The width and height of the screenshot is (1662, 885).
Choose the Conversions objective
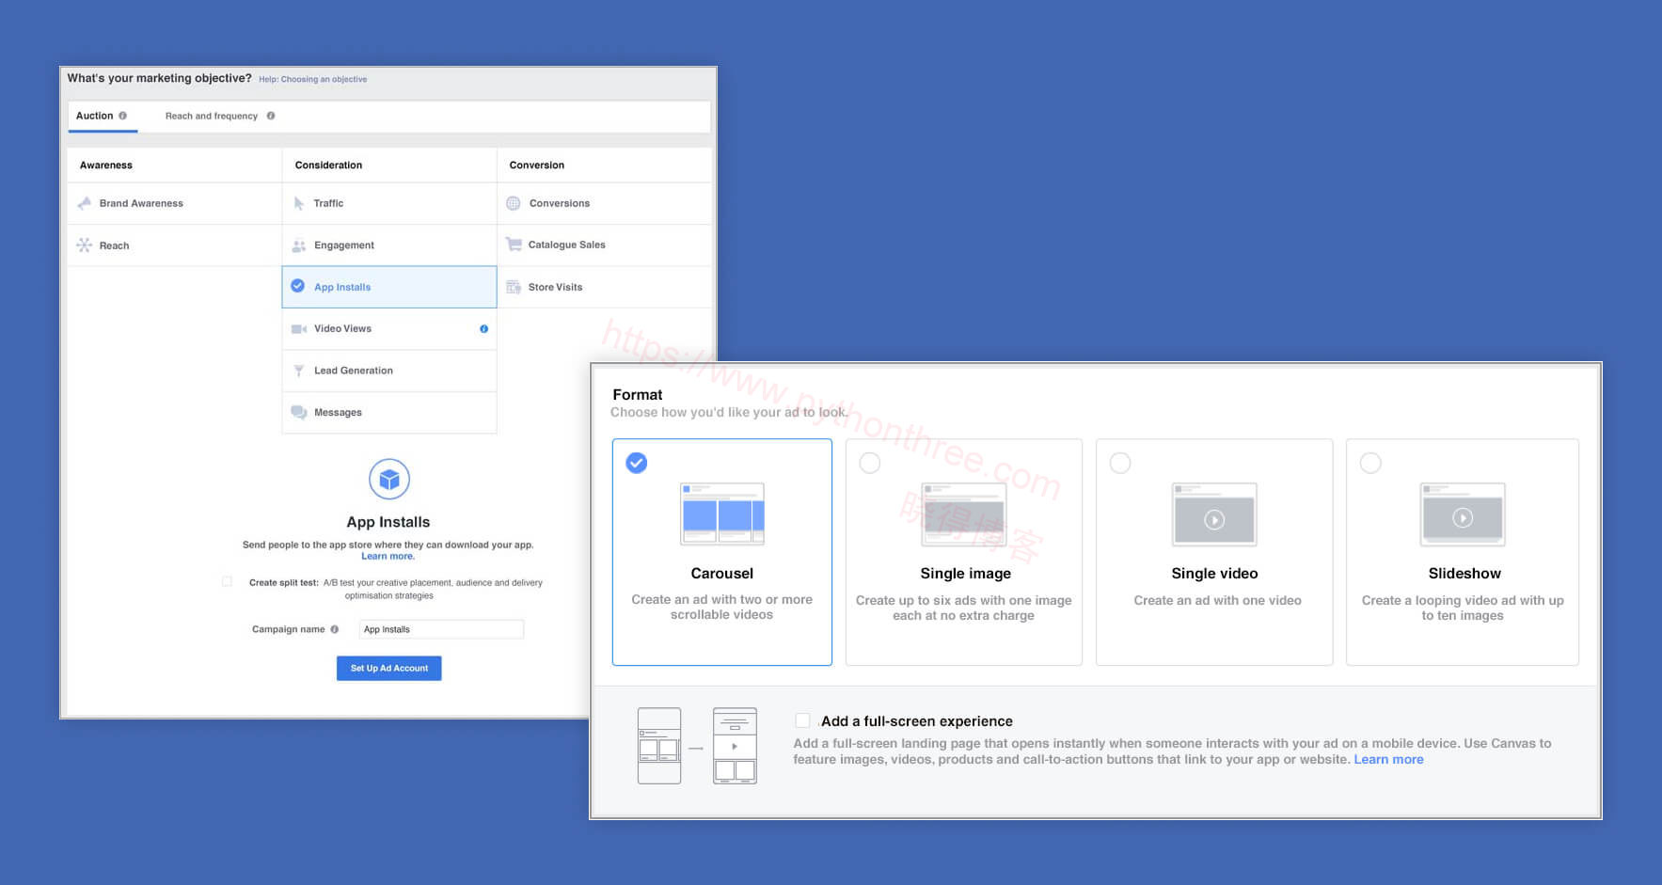click(604, 203)
